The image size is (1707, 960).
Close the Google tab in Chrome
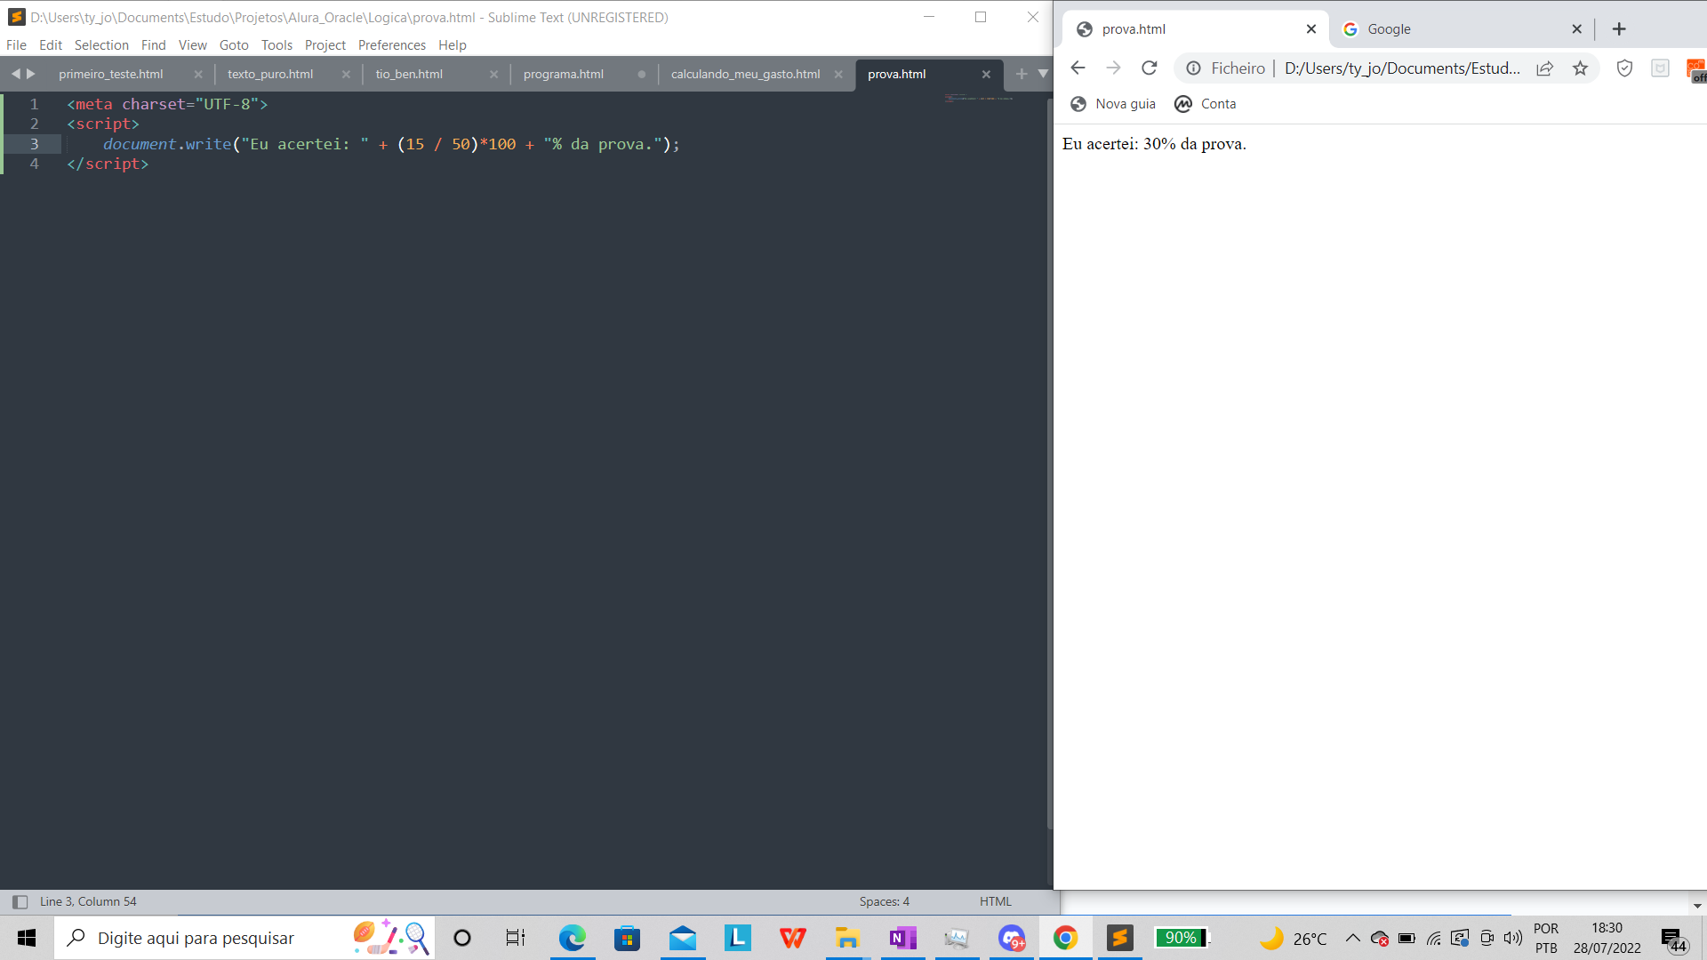[1576, 29]
